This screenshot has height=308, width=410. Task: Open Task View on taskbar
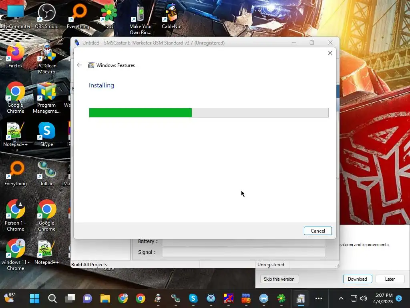tap(70, 298)
